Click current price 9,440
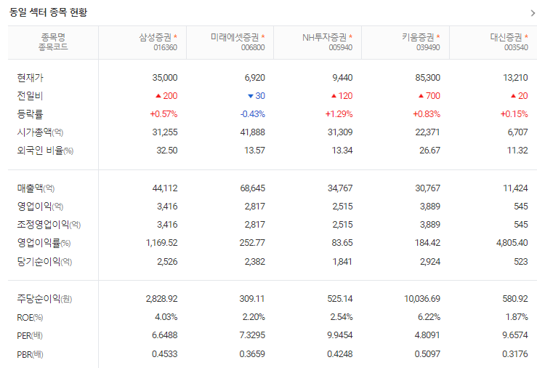Screen dimensions: 537x368 (342, 78)
